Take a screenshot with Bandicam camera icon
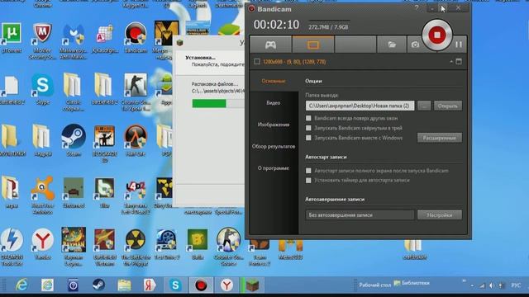Viewport: 529px width, 297px height. (x=415, y=45)
